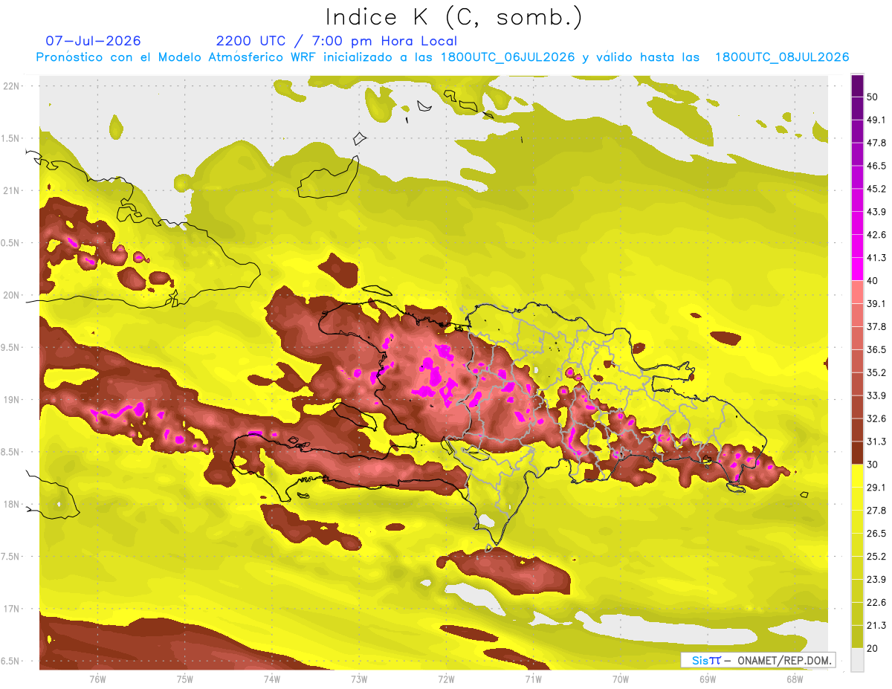
Task: Click the '76W' longitude label
Action: tap(97, 679)
